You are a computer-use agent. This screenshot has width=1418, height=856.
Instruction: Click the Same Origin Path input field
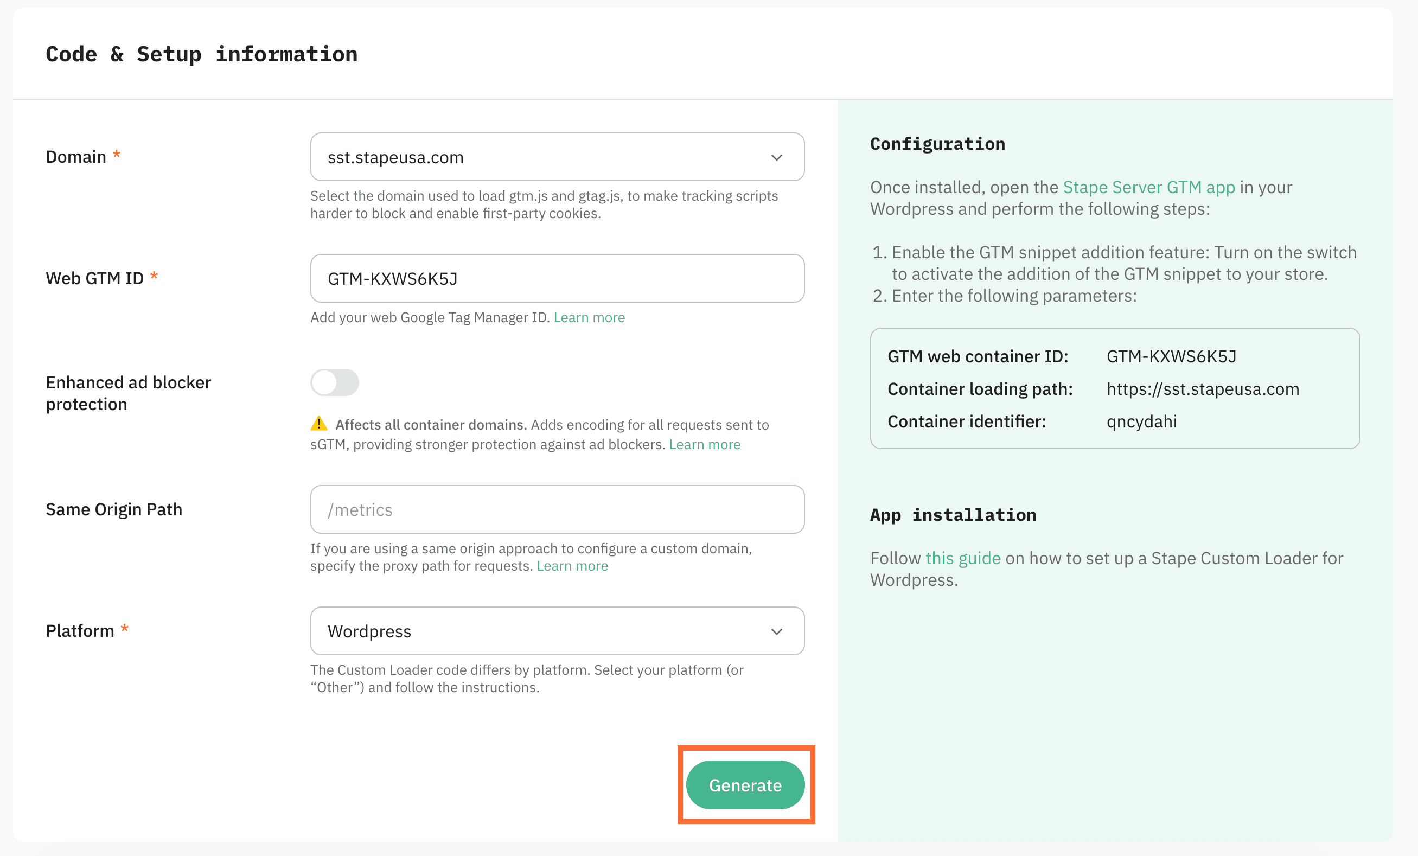[x=557, y=509]
